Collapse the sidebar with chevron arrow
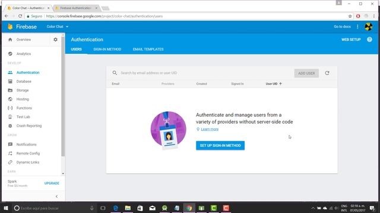The image size is (380, 213). coord(56,196)
